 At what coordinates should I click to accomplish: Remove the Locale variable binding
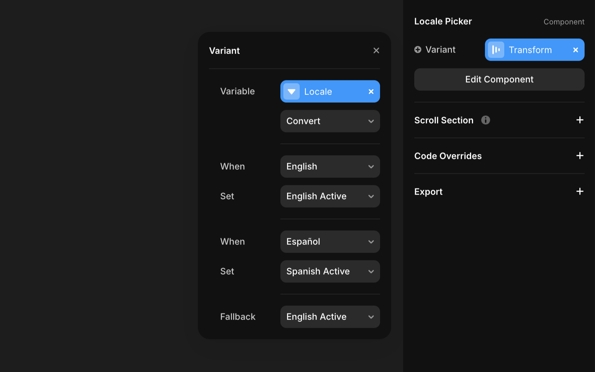[x=371, y=92]
